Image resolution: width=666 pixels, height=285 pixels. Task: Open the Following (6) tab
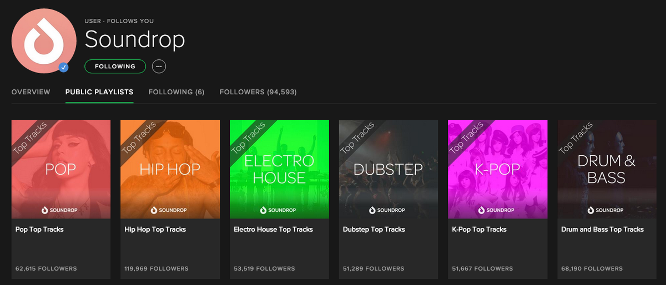click(x=176, y=92)
